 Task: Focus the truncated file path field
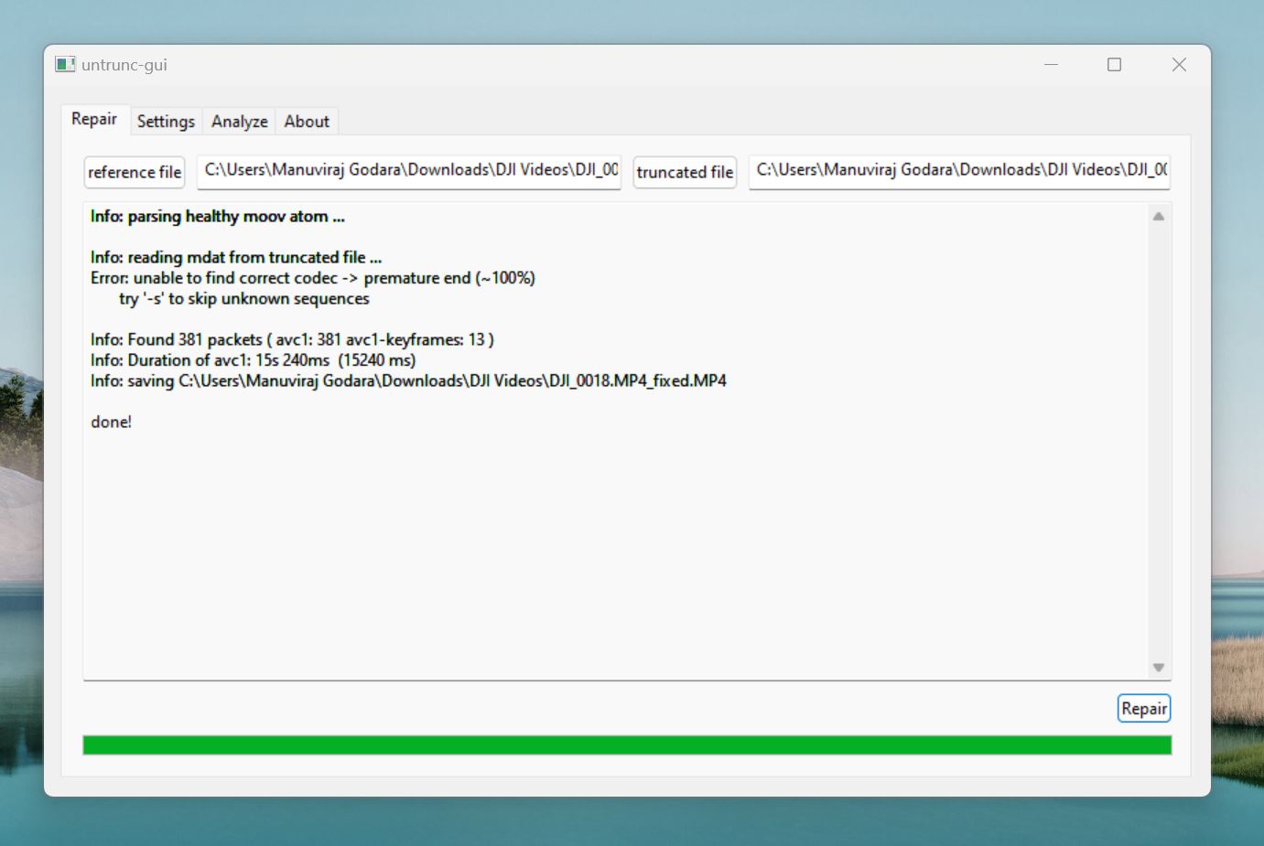coord(959,171)
